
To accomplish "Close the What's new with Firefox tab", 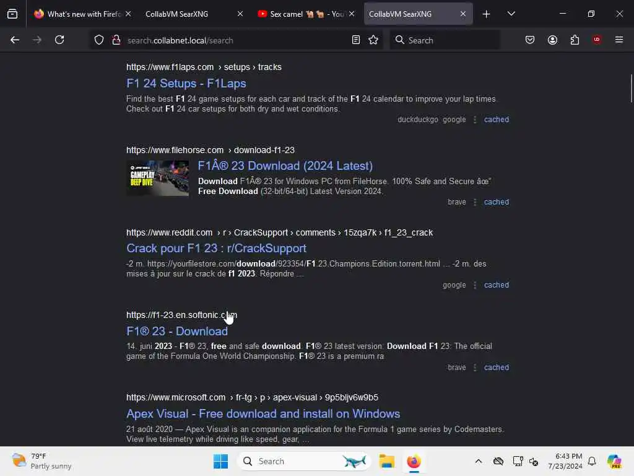I will (128, 14).
